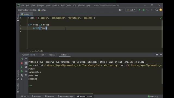The height and width of the screenshot is (98, 174).
Task: Switch to the Python Console tab
Action: click(28, 55)
